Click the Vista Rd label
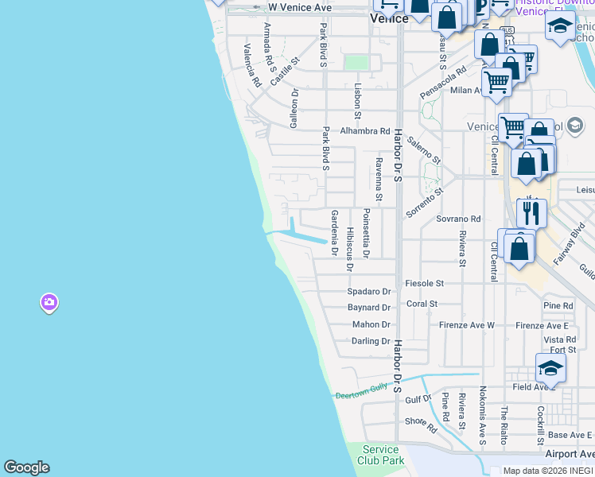 point(560,339)
